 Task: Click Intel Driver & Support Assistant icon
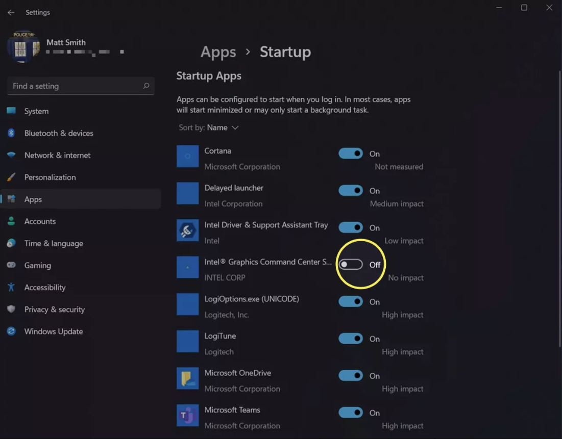[187, 230]
